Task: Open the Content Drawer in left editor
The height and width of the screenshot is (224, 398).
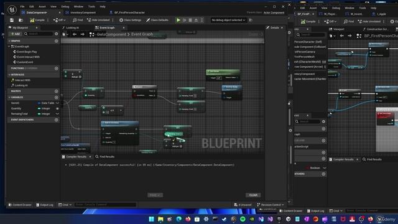Action: click(20, 205)
